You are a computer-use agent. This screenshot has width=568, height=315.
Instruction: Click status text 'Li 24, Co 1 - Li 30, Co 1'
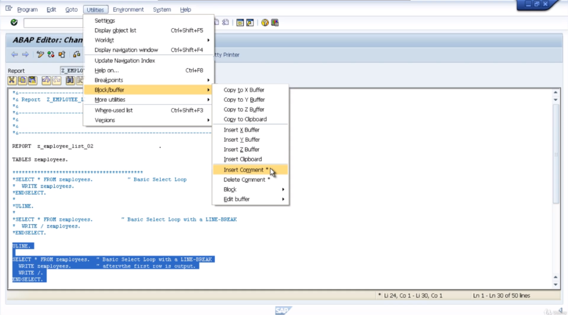tap(413, 296)
